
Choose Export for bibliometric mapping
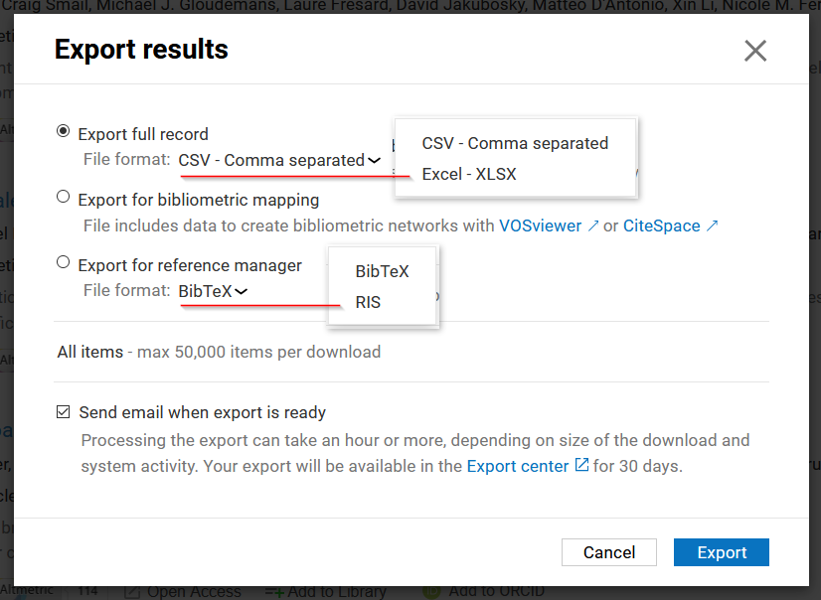(x=64, y=197)
